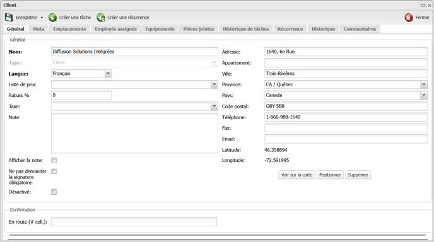Click the Rabais % input field
Image resolution: width=434 pixels, height=242 pixels.
[x=81, y=95]
